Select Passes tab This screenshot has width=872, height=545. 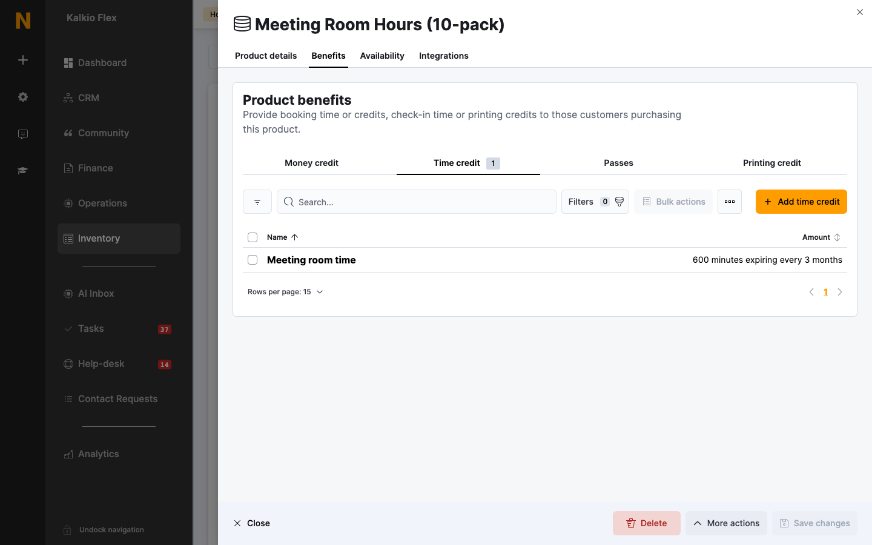tap(618, 163)
